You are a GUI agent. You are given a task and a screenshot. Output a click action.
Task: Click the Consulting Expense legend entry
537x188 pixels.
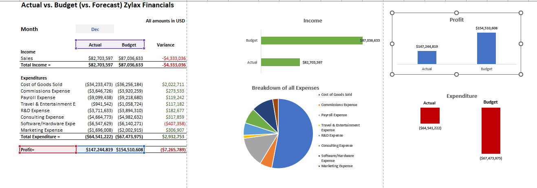pos(337,146)
